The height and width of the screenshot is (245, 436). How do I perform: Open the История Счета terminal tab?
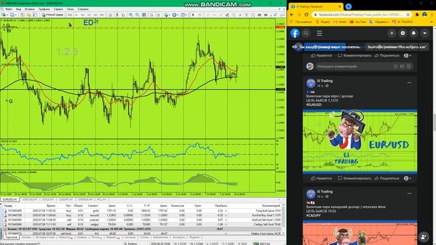click(x=45, y=238)
